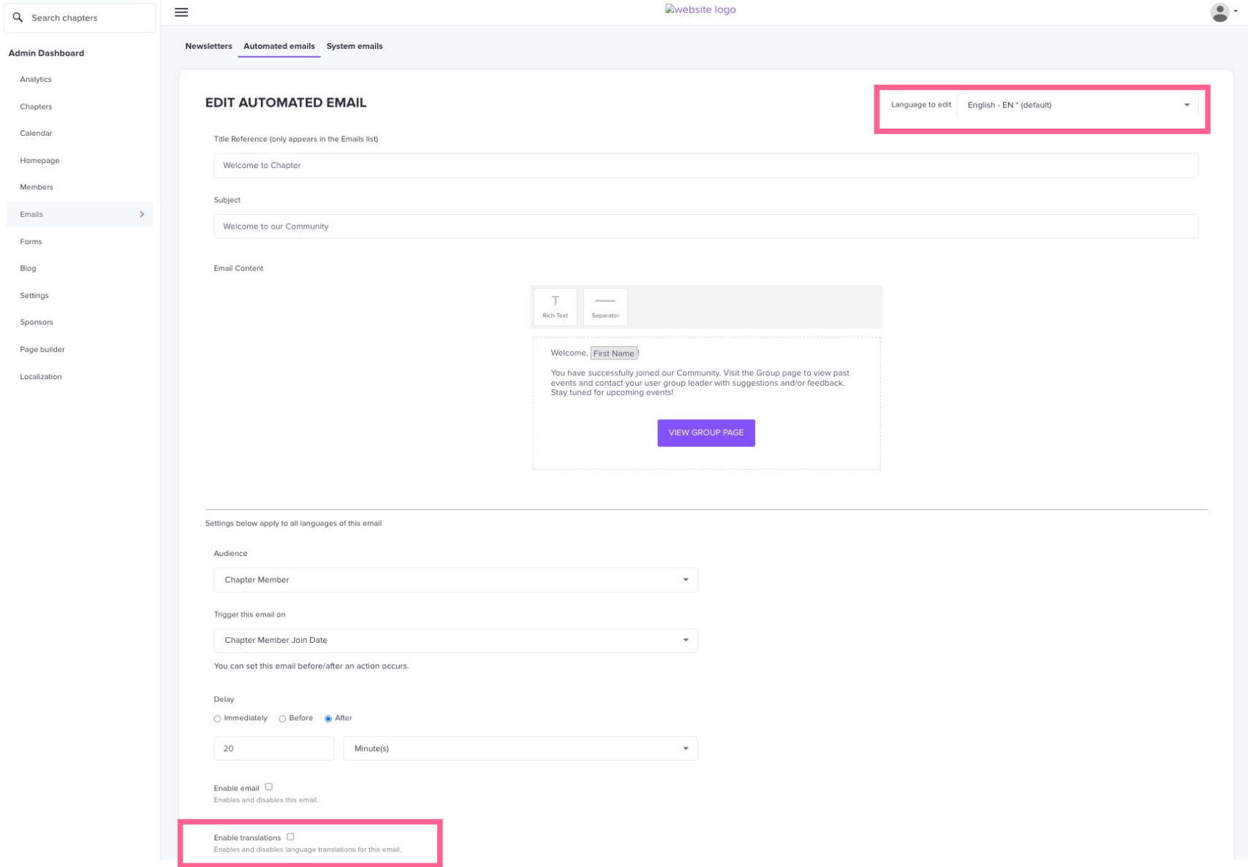Click the search magnifier icon
Image resolution: width=1248 pixels, height=867 pixels.
click(18, 18)
